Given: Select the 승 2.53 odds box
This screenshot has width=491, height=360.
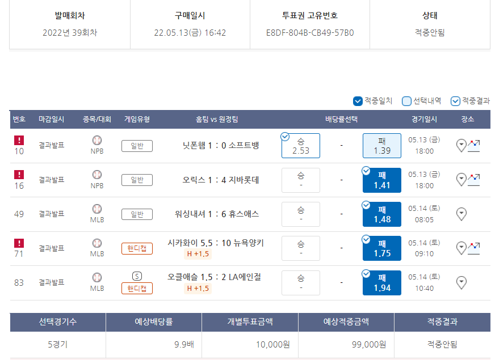Looking at the screenshot, I should pyautogui.click(x=301, y=146).
